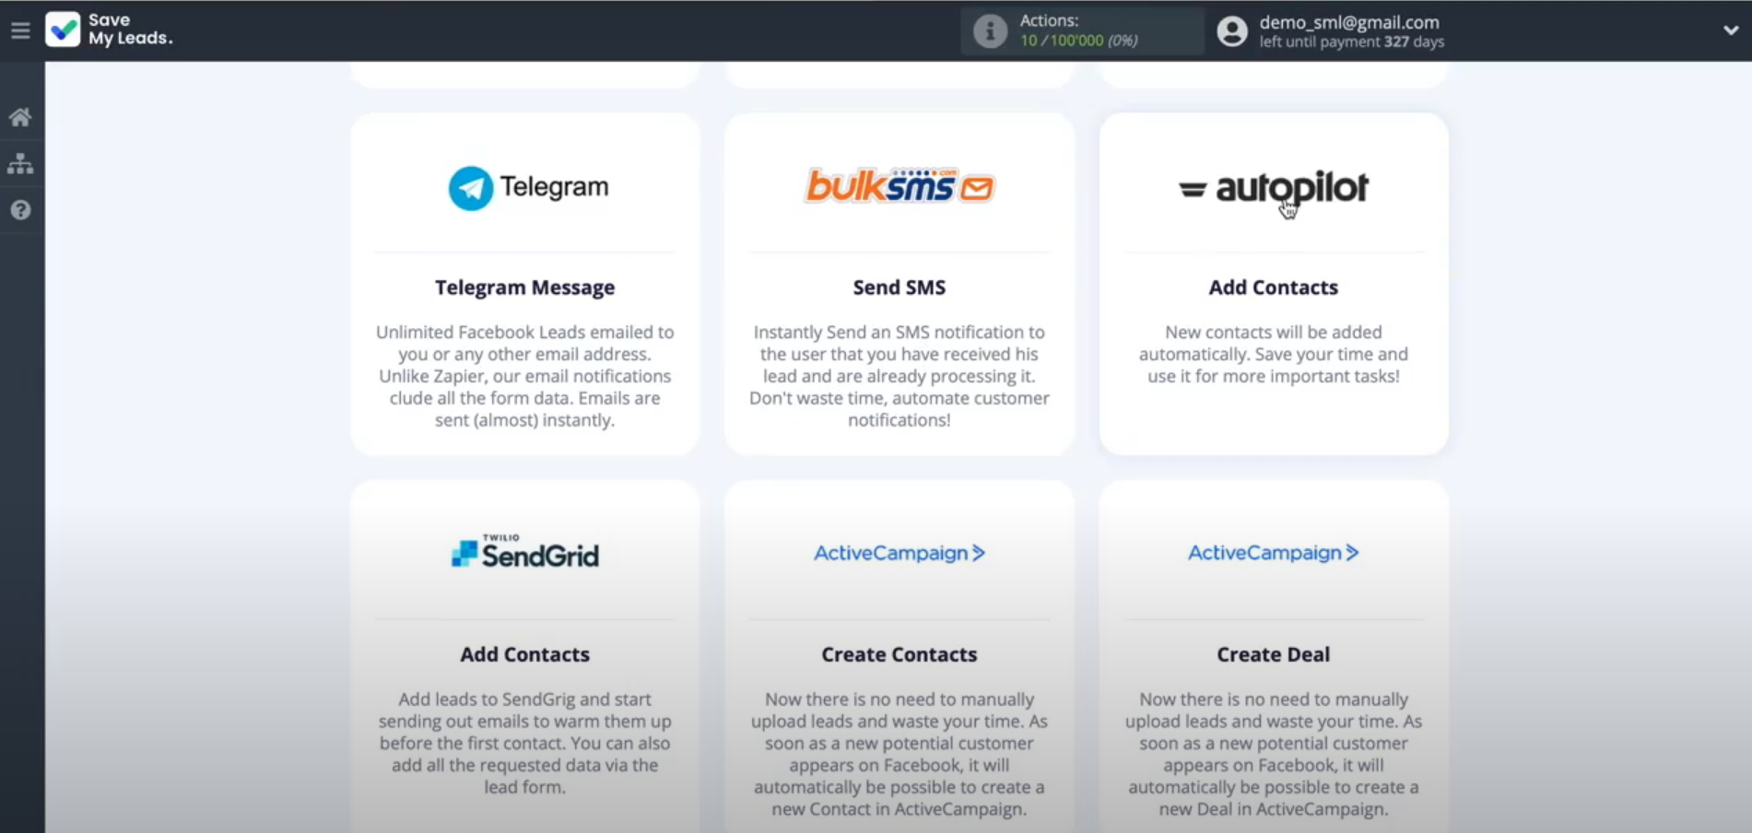This screenshot has height=833, width=1752.
Task: Open the hamburger menu icon
Action: click(x=20, y=30)
